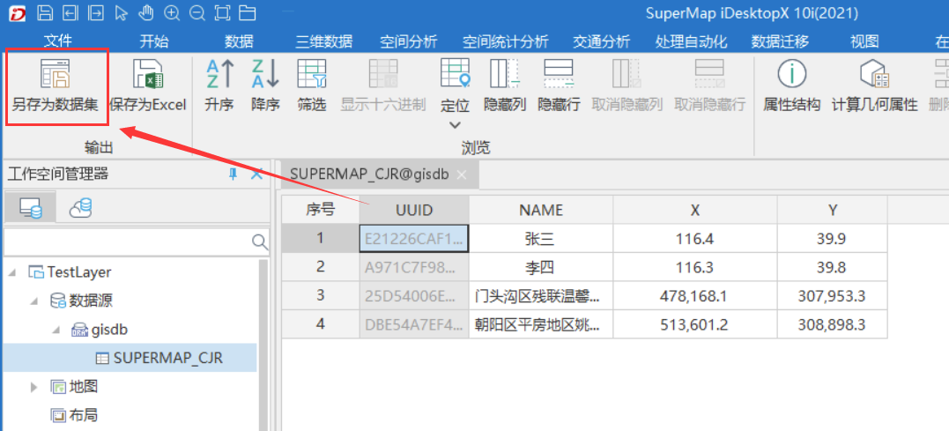The width and height of the screenshot is (949, 431).
Task: Expand the 定位 dropdown arrow
Action: (456, 125)
